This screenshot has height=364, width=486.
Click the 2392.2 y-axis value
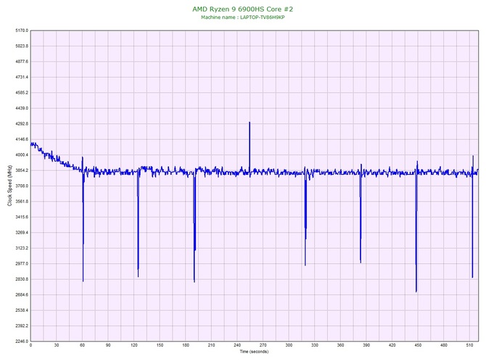click(x=22, y=326)
